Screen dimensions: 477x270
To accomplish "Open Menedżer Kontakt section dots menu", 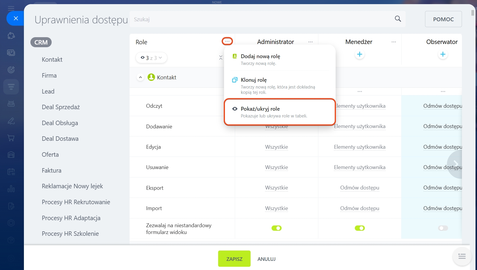I will pos(360,91).
